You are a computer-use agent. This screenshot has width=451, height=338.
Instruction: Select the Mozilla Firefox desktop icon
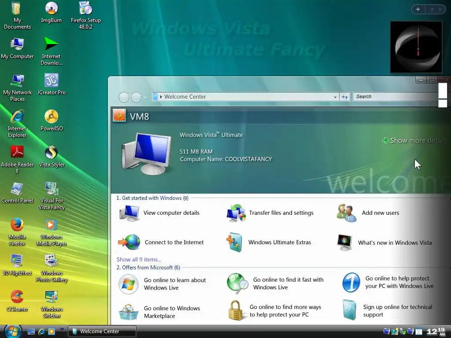tap(17, 232)
